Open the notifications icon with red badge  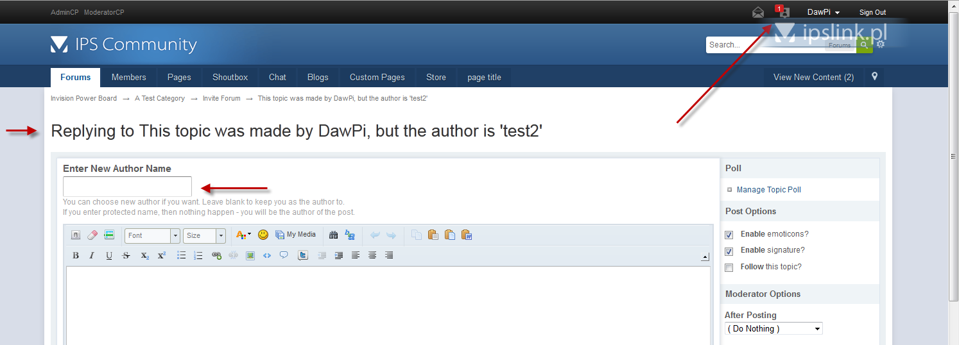point(782,12)
